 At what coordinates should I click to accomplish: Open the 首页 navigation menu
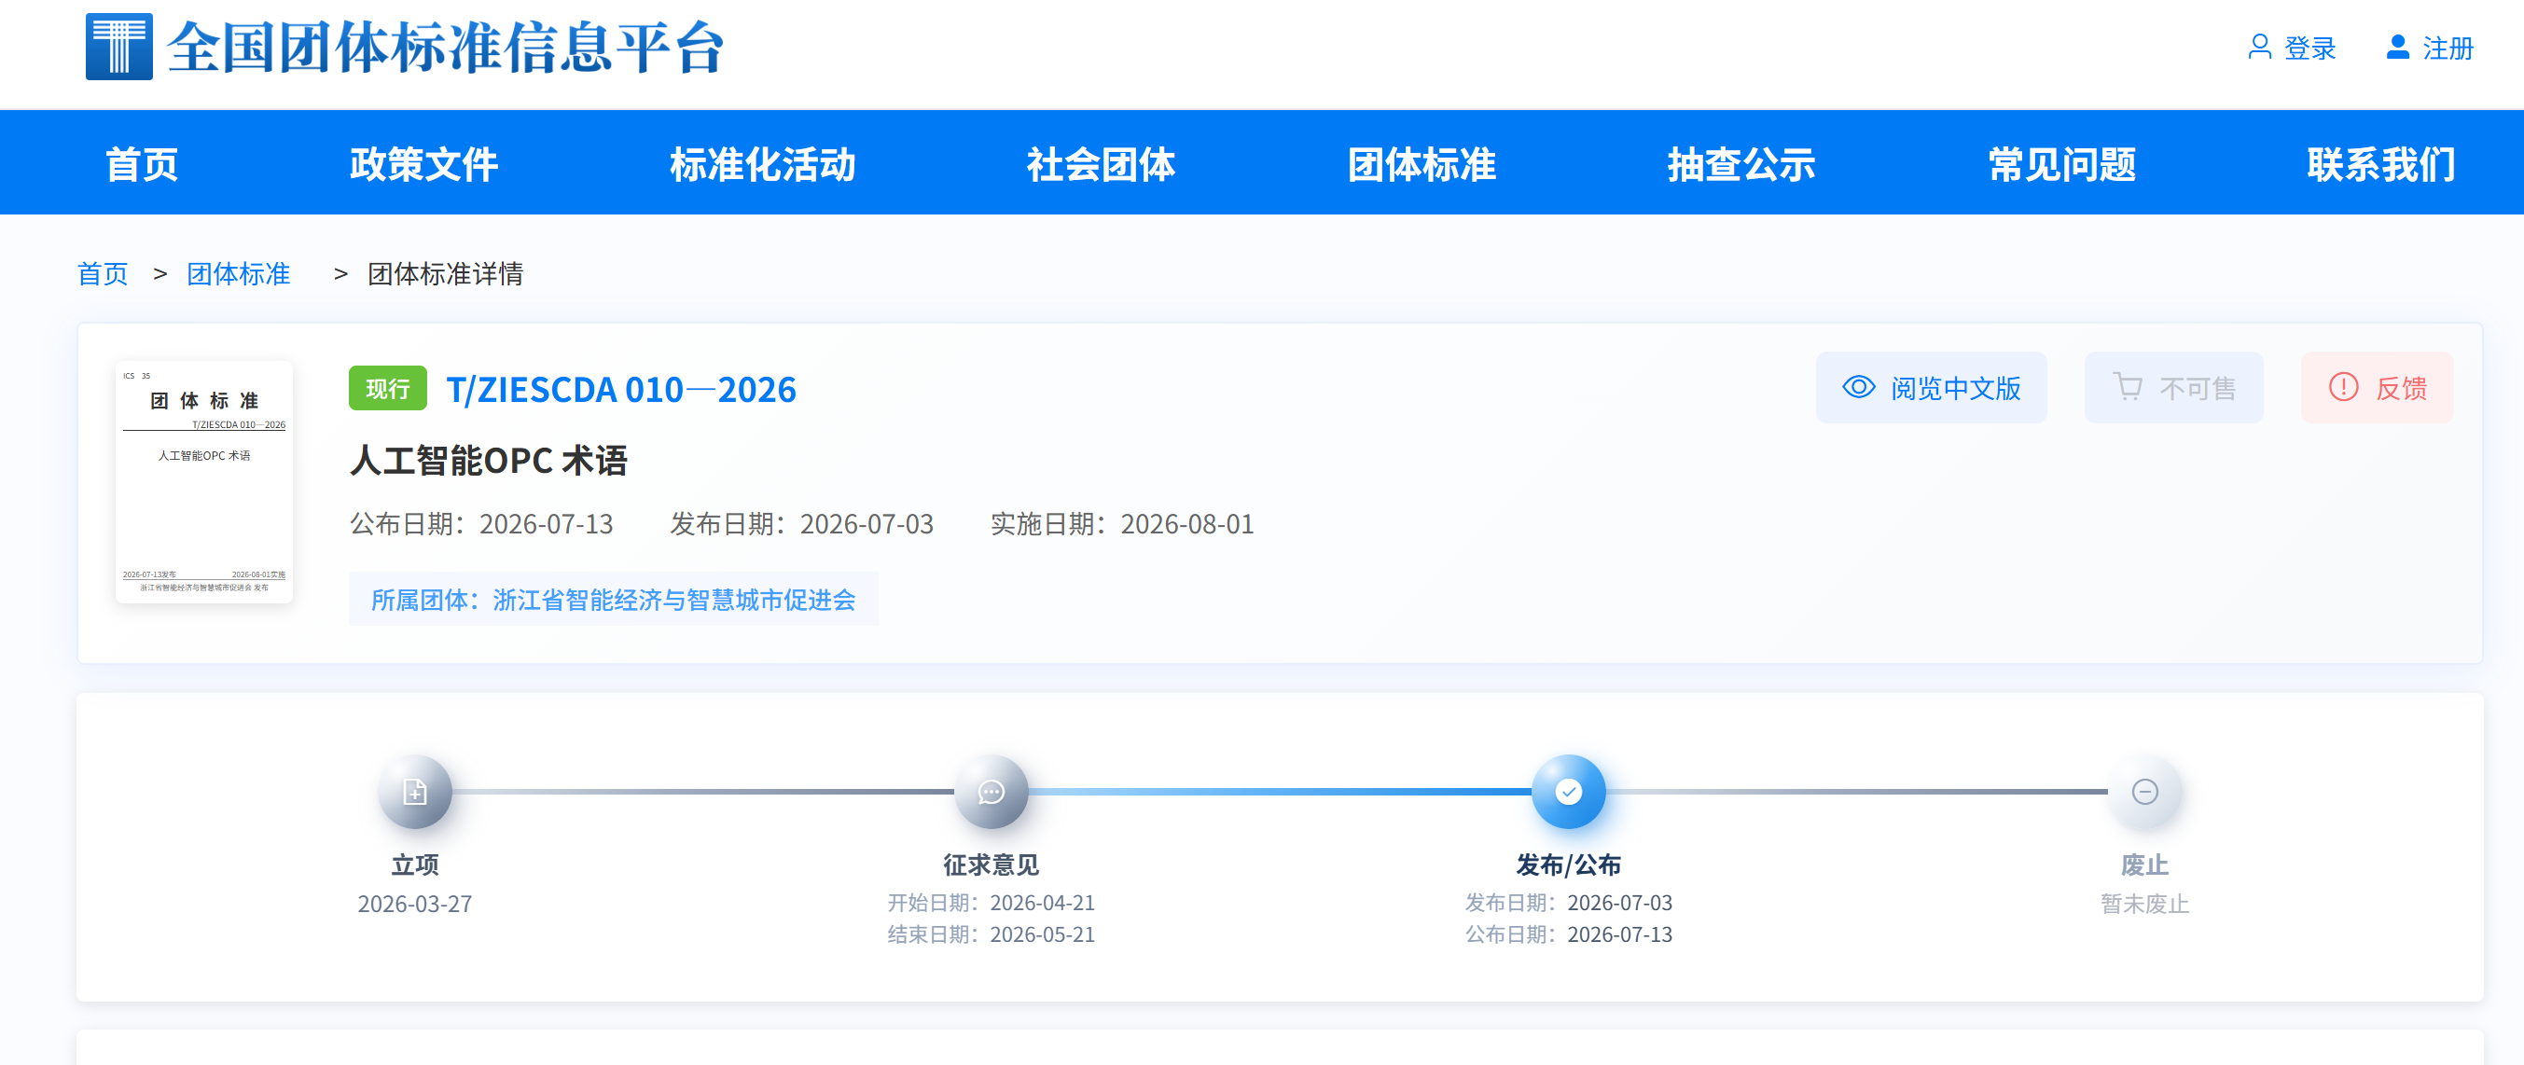(142, 163)
